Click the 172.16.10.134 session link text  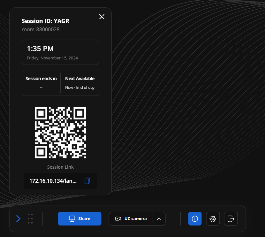tap(53, 181)
